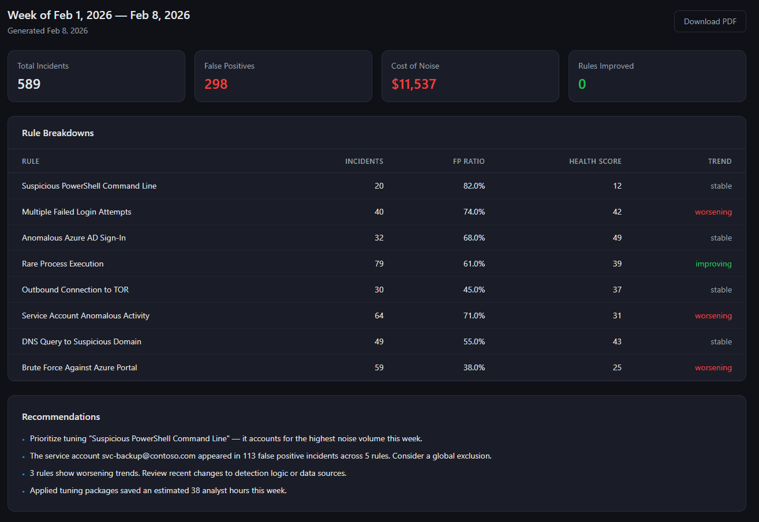Screen dimensions: 759x522
Task: Sort the table by the RULE column
Action: tap(30, 162)
